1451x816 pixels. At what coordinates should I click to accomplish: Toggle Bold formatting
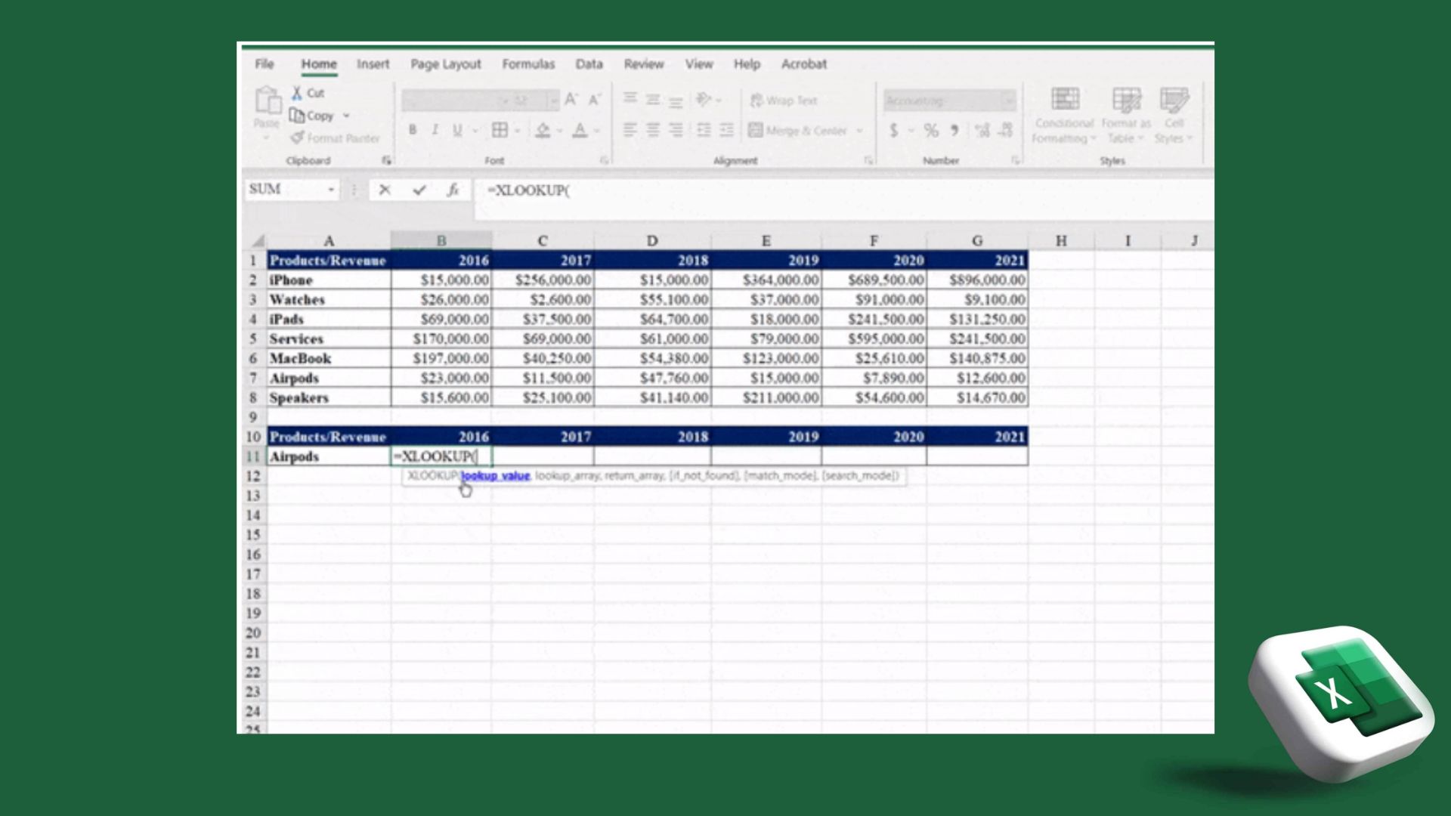click(x=413, y=130)
